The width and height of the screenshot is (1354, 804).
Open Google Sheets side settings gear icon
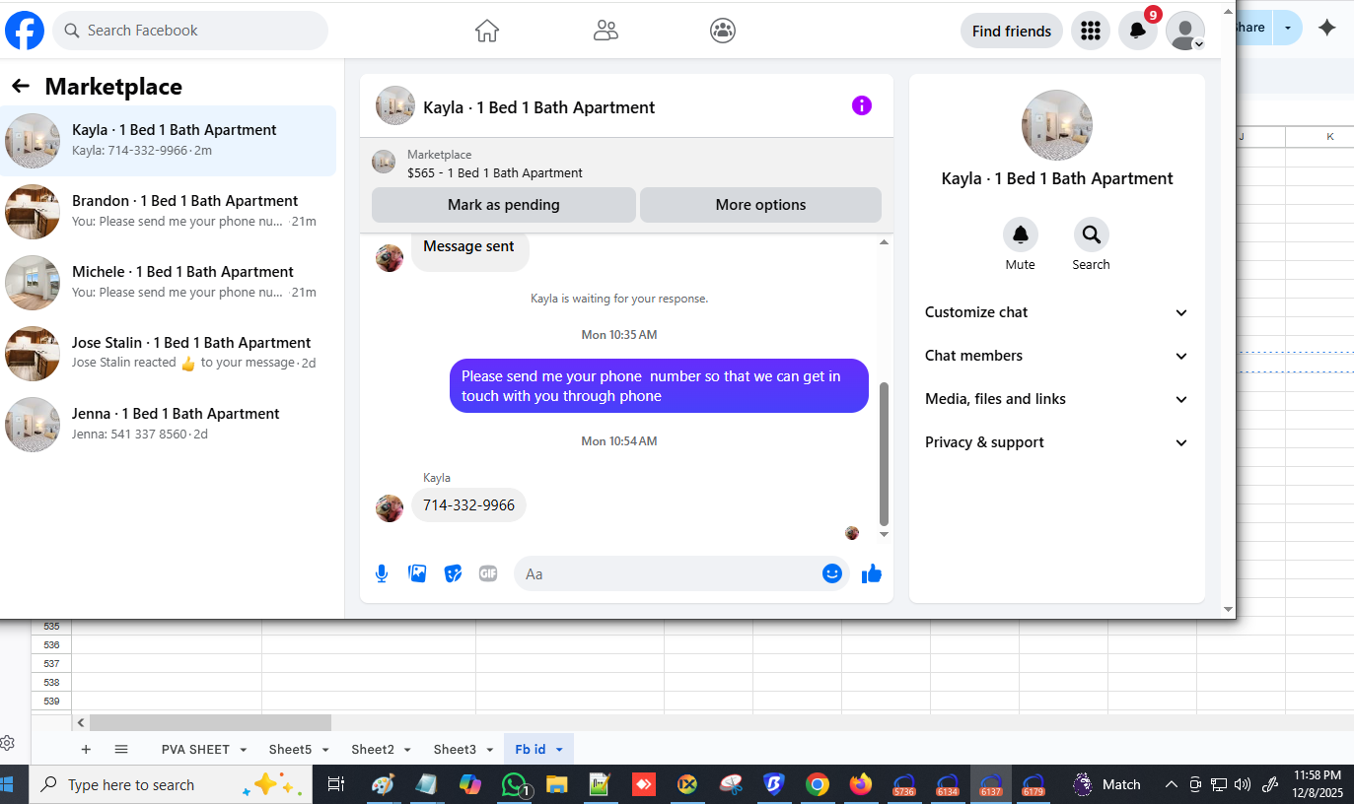pyautogui.click(x=7, y=743)
